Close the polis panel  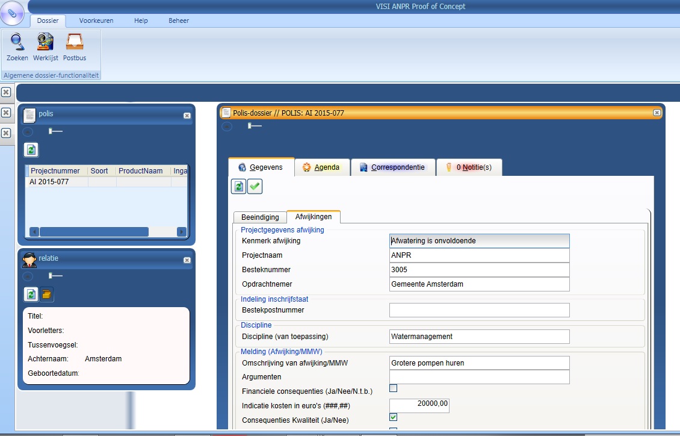(187, 116)
